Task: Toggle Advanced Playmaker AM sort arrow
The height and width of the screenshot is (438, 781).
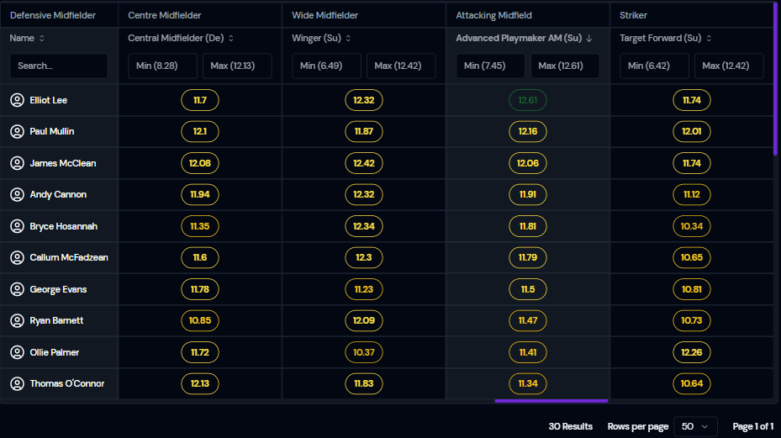Action: (589, 39)
